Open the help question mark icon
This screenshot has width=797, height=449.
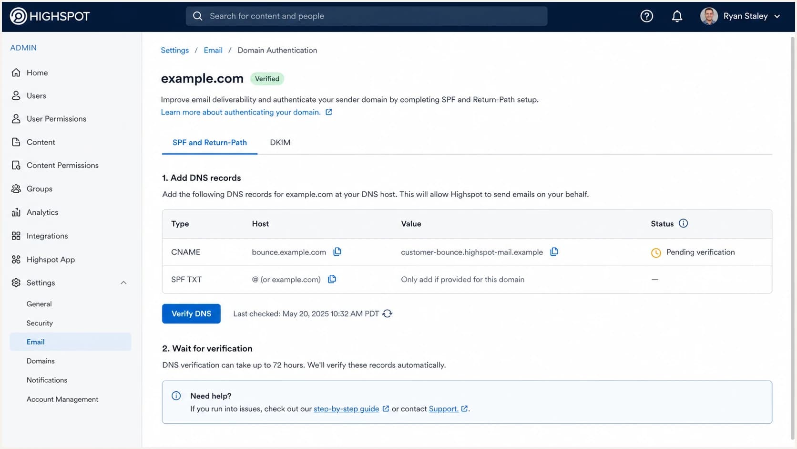(646, 16)
